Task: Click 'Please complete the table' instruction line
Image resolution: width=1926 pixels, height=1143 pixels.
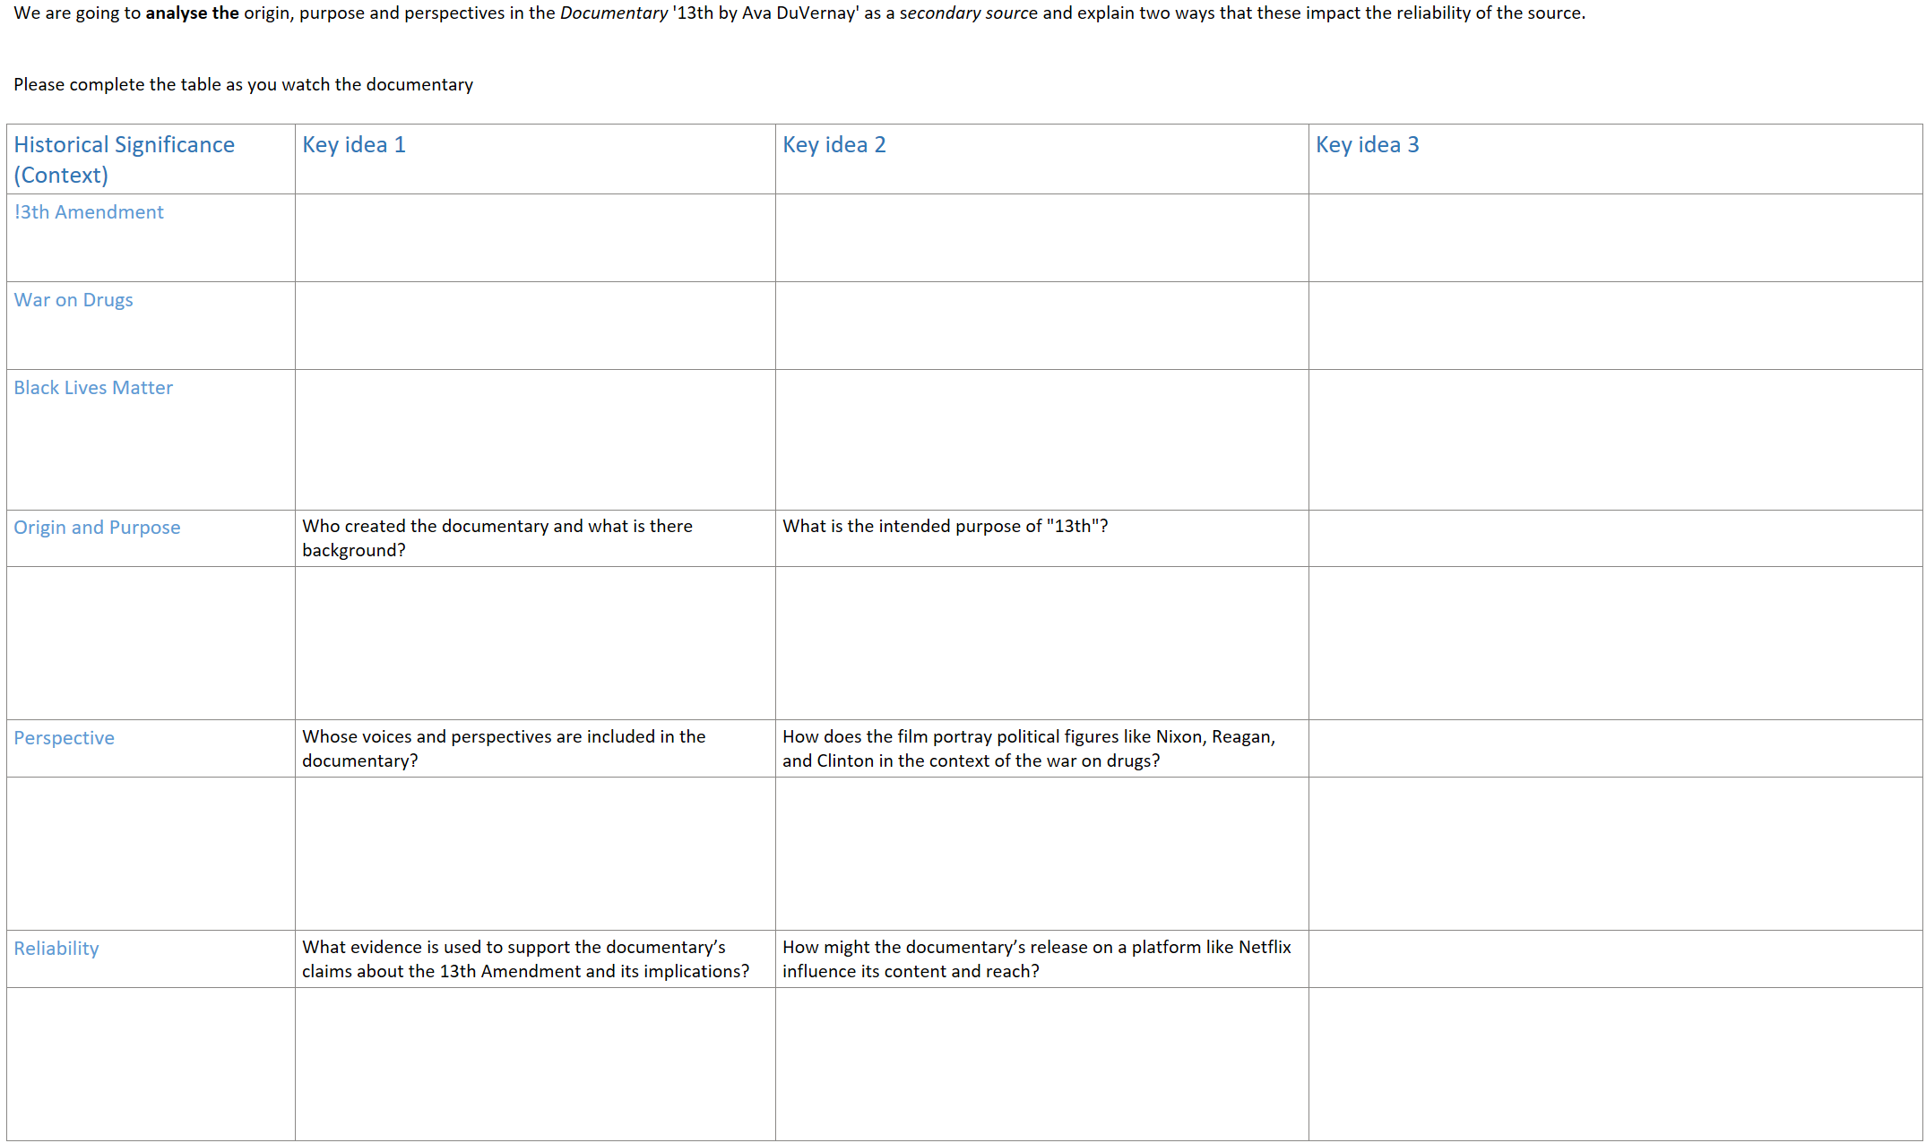Action: (243, 85)
